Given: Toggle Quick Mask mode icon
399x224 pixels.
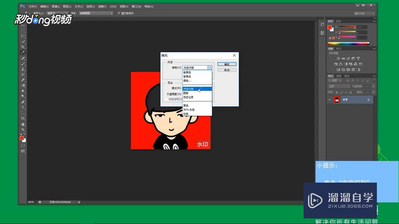Looking at the screenshot, I should coord(23,145).
